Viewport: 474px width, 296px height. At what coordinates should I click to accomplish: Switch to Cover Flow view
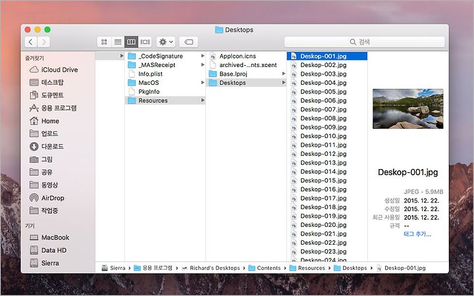145,42
